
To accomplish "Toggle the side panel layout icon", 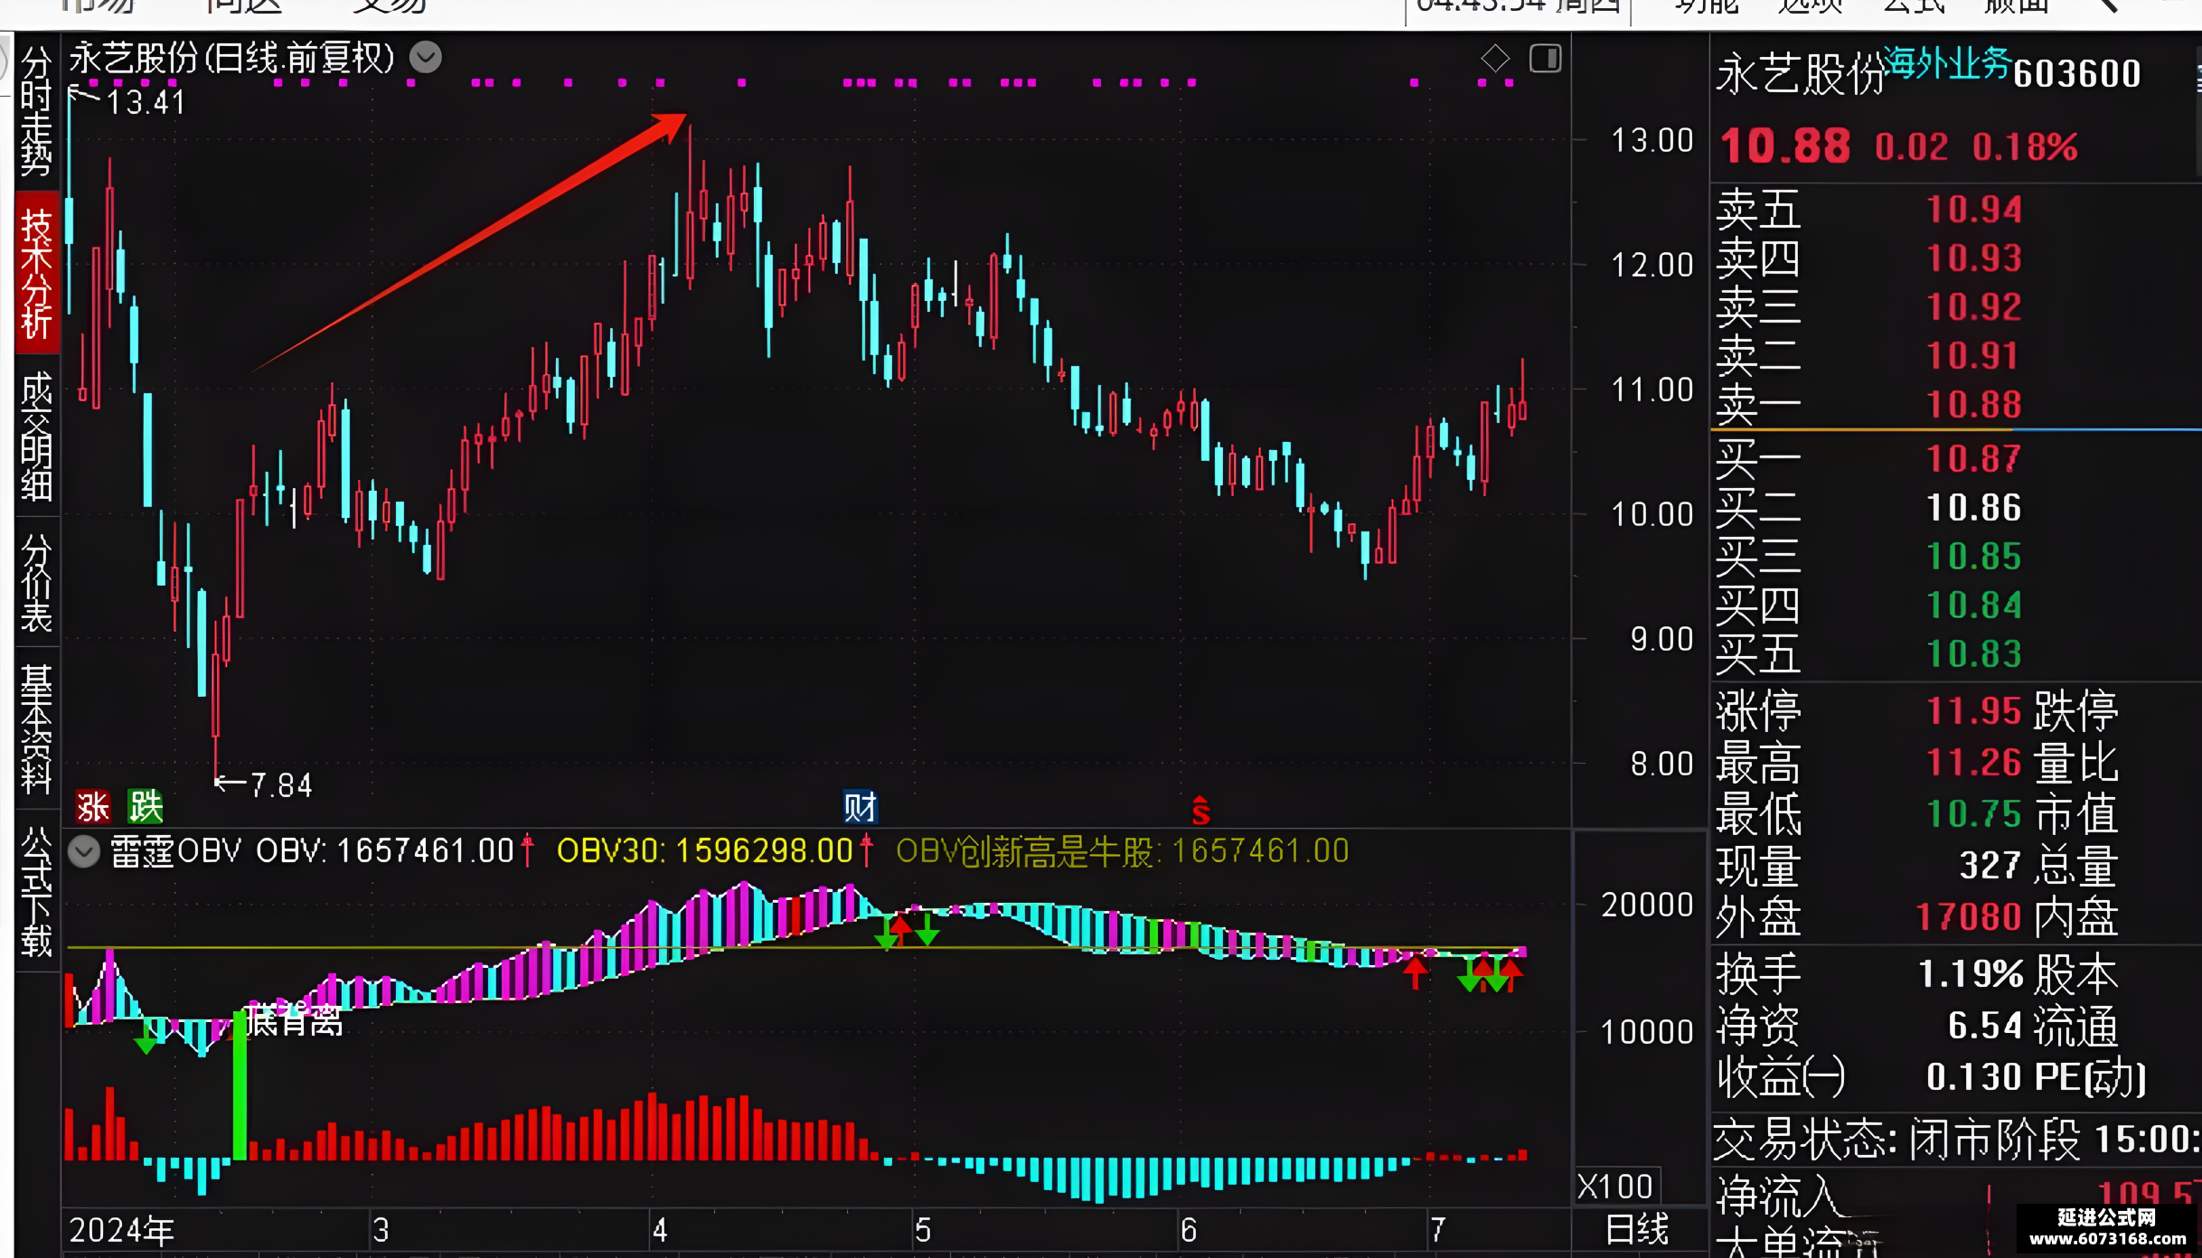I will [1545, 59].
